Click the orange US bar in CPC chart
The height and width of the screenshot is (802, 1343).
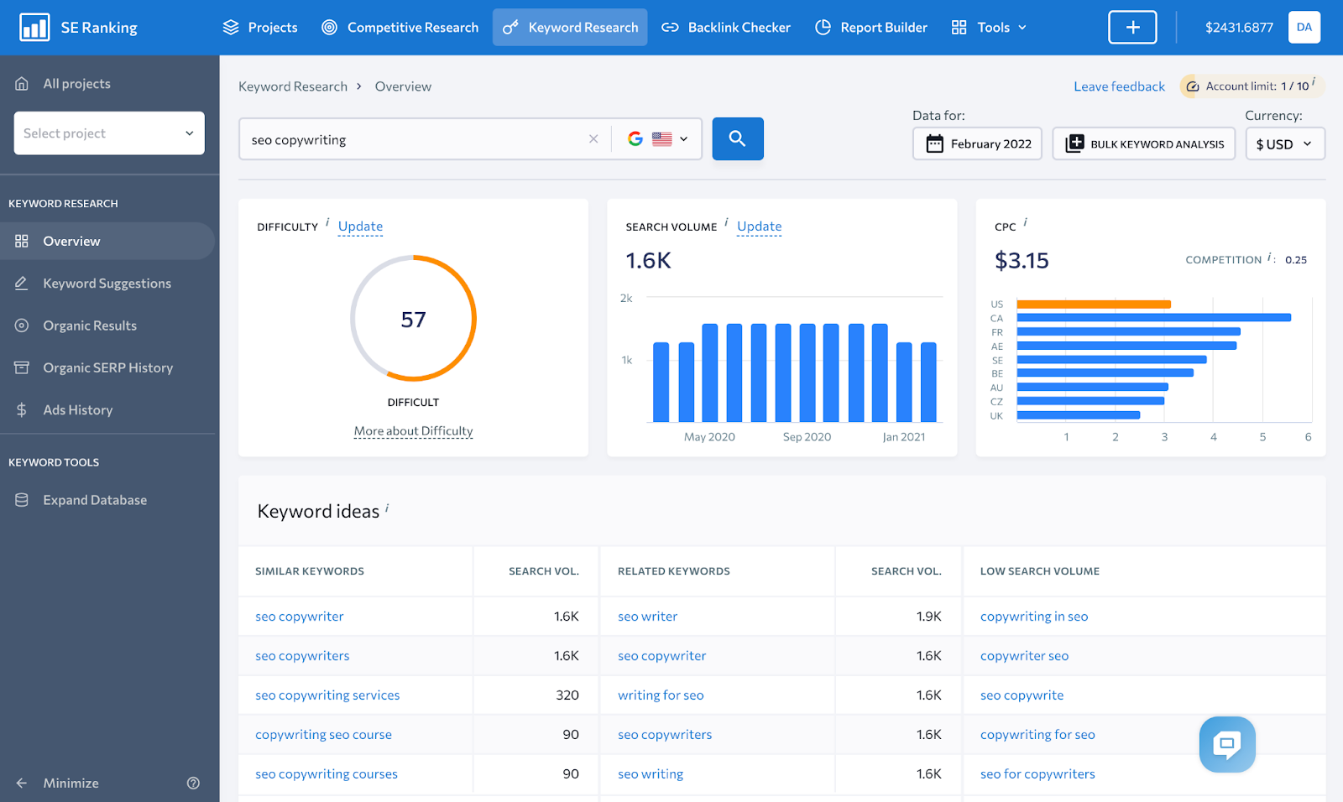point(1093,305)
